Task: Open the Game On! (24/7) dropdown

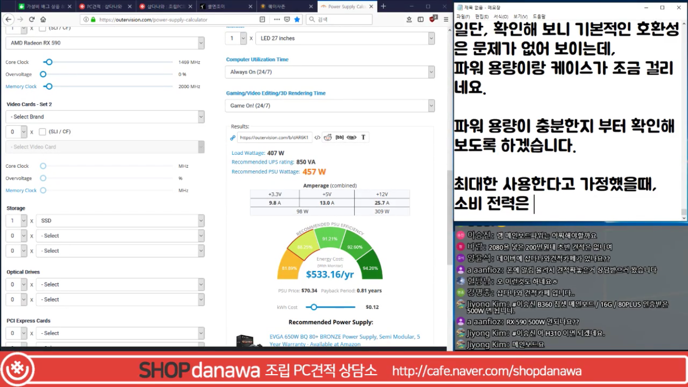Action: coord(330,105)
